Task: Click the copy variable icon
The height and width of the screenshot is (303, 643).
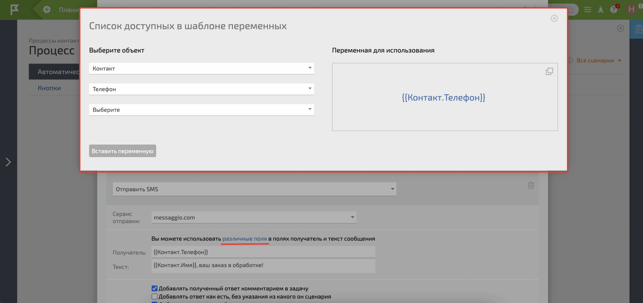Action: click(x=549, y=71)
